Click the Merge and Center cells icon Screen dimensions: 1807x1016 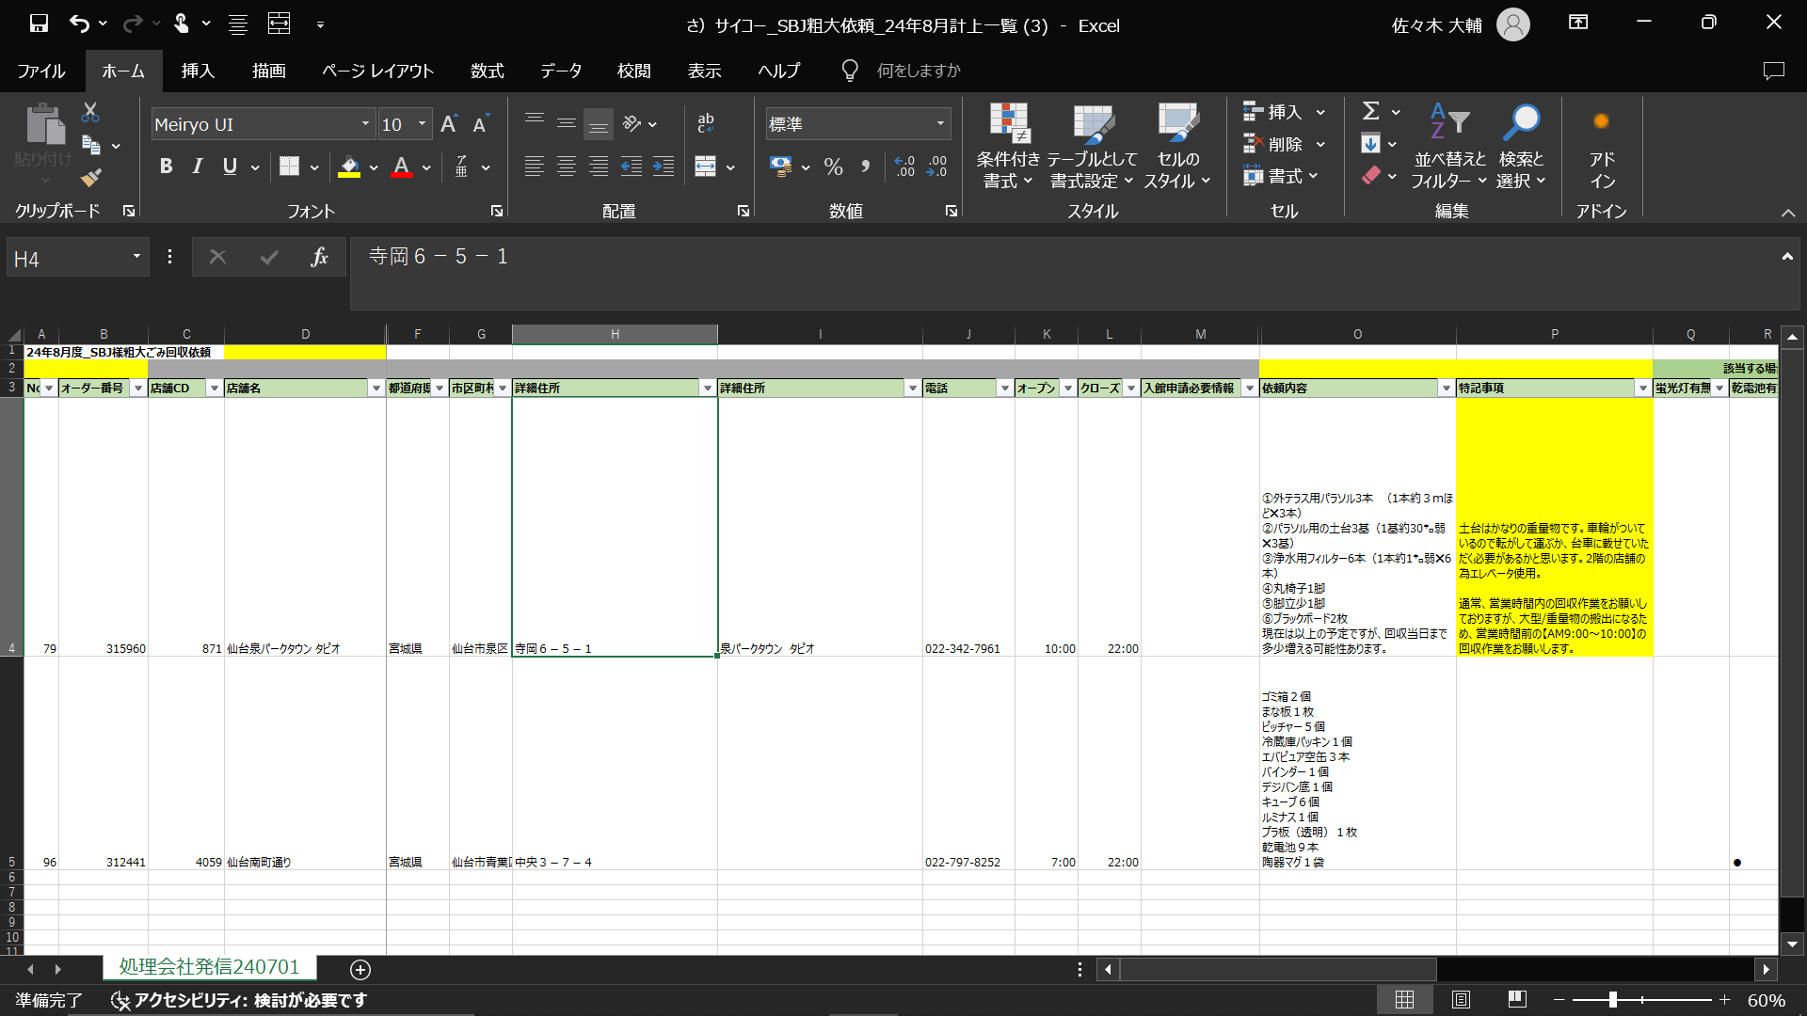706,167
